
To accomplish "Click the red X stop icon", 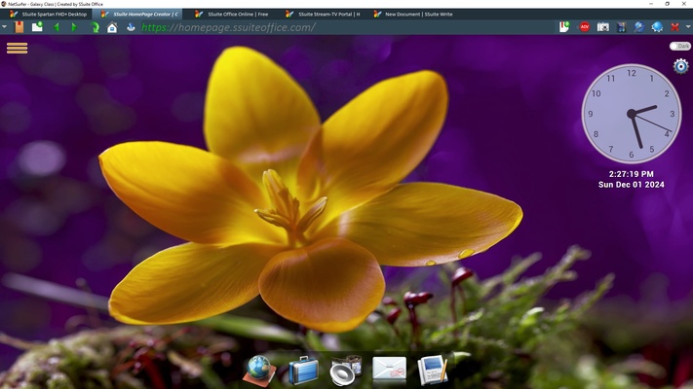I will [674, 27].
